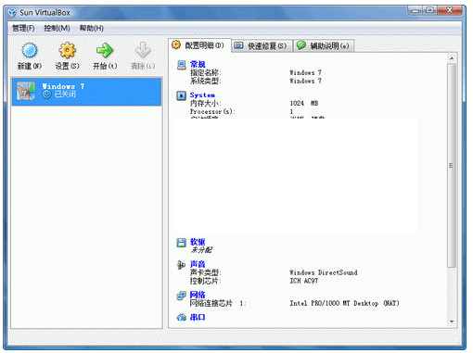Minimize the Sun VirtualBox window

tap(415, 10)
